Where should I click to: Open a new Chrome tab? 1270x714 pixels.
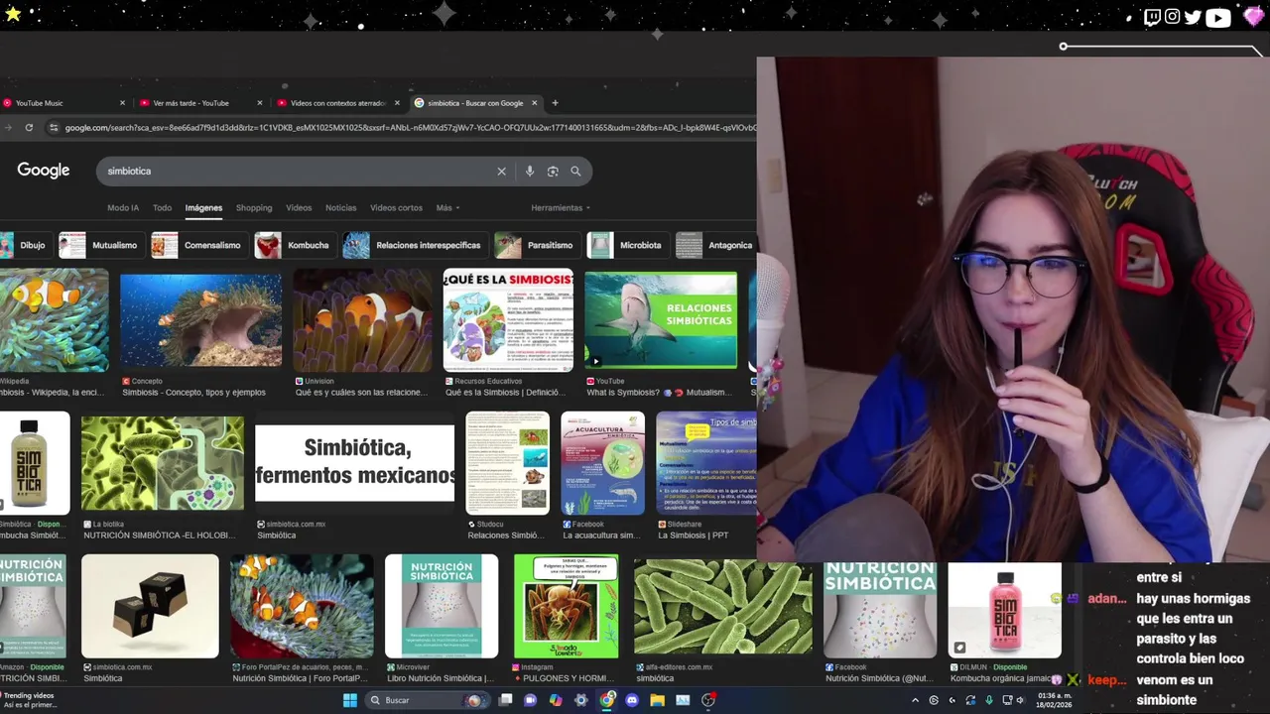pos(555,103)
